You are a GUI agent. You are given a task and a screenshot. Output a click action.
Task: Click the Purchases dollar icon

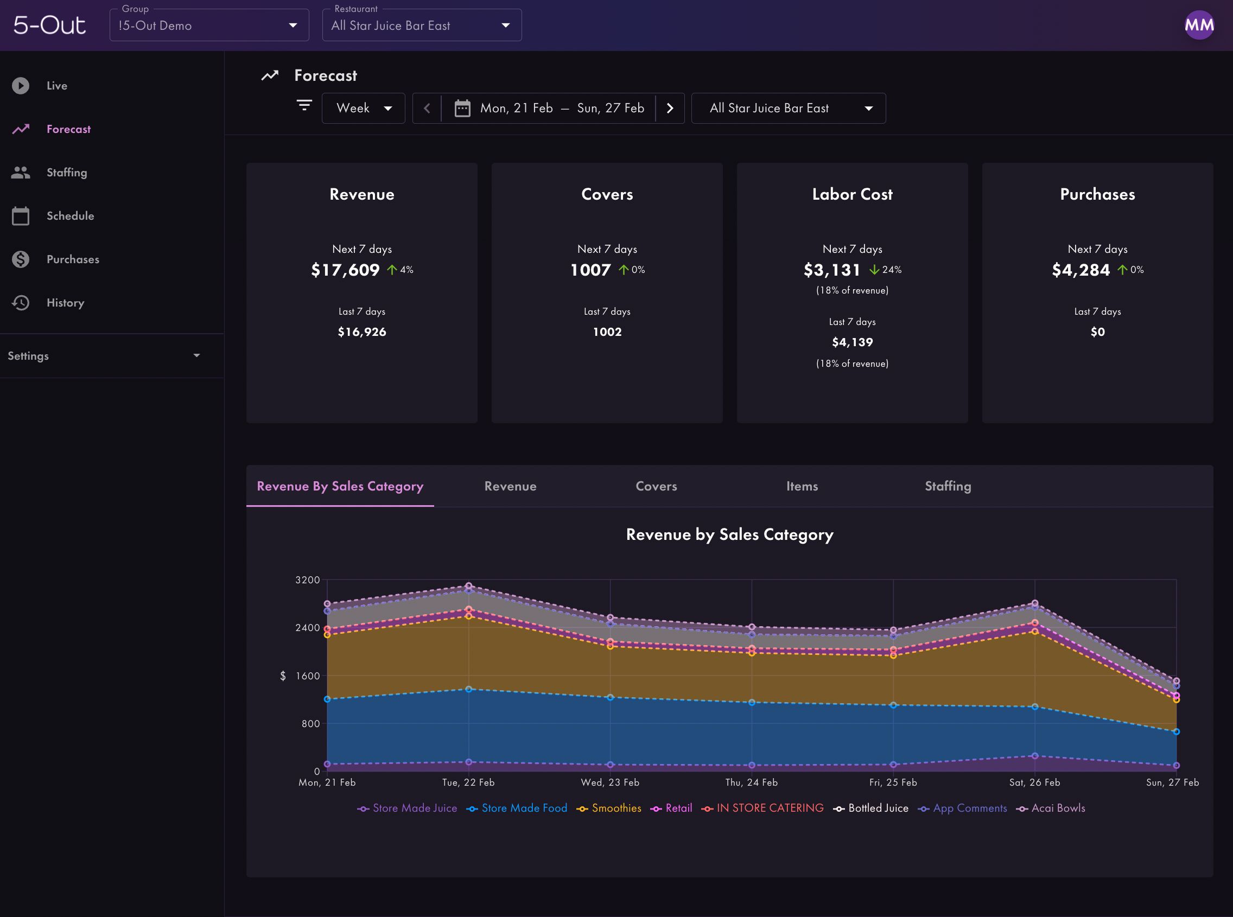click(x=21, y=259)
